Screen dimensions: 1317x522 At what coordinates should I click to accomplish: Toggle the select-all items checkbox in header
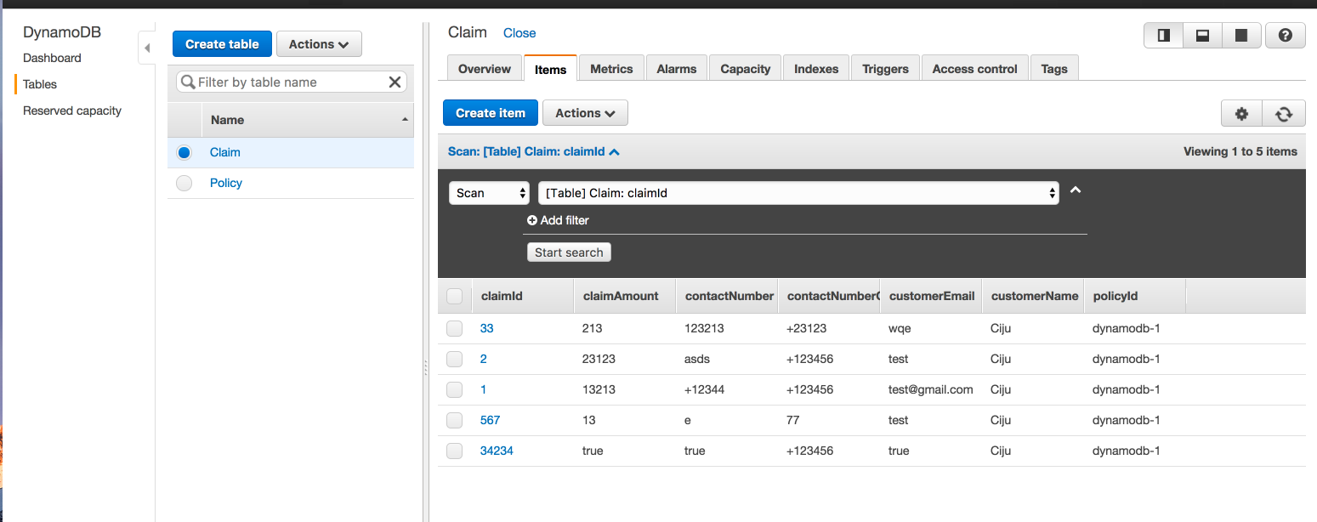coord(455,297)
